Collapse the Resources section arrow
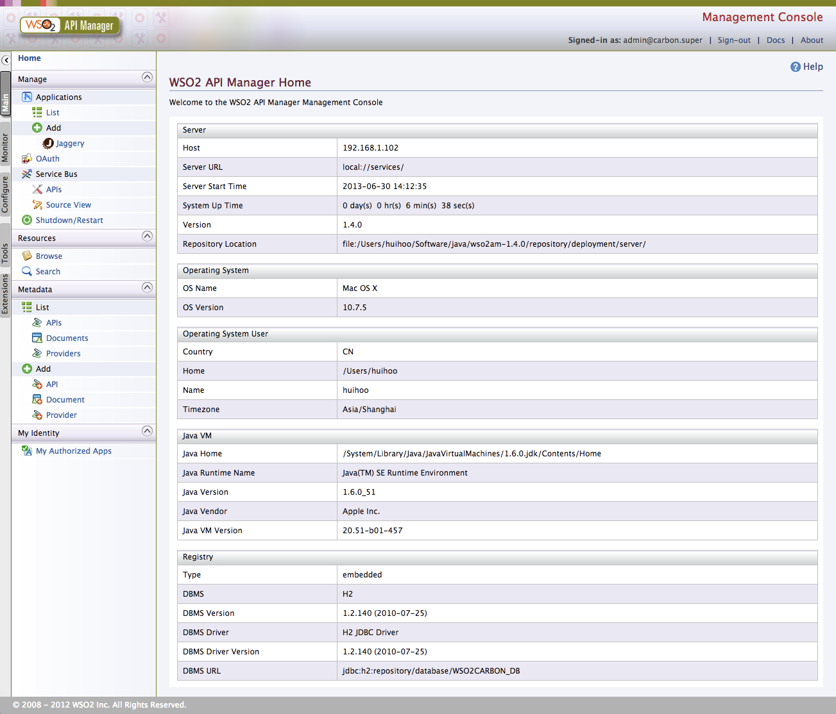This screenshot has width=836, height=714. point(147,236)
